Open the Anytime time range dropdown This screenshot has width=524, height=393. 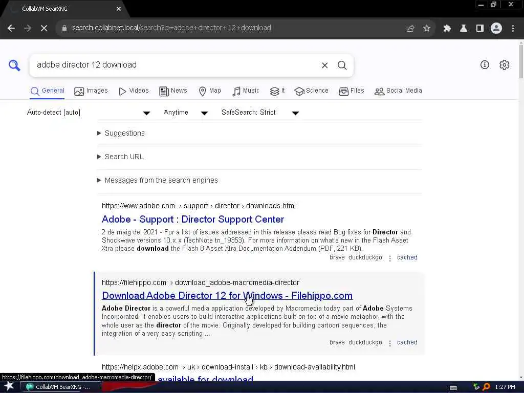coord(185,113)
